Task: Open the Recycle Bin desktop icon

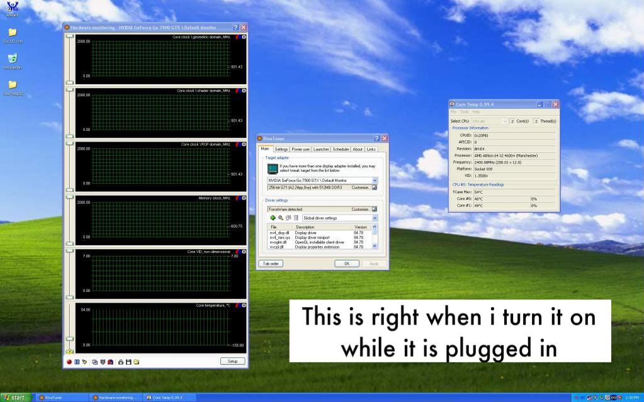Action: coord(13,61)
